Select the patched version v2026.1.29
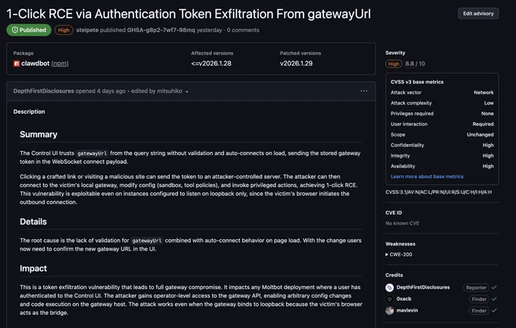Viewport: 516px width, 328px height. (x=296, y=63)
